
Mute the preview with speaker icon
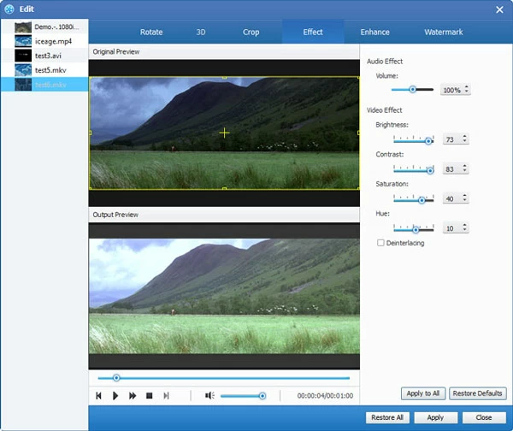coord(209,396)
